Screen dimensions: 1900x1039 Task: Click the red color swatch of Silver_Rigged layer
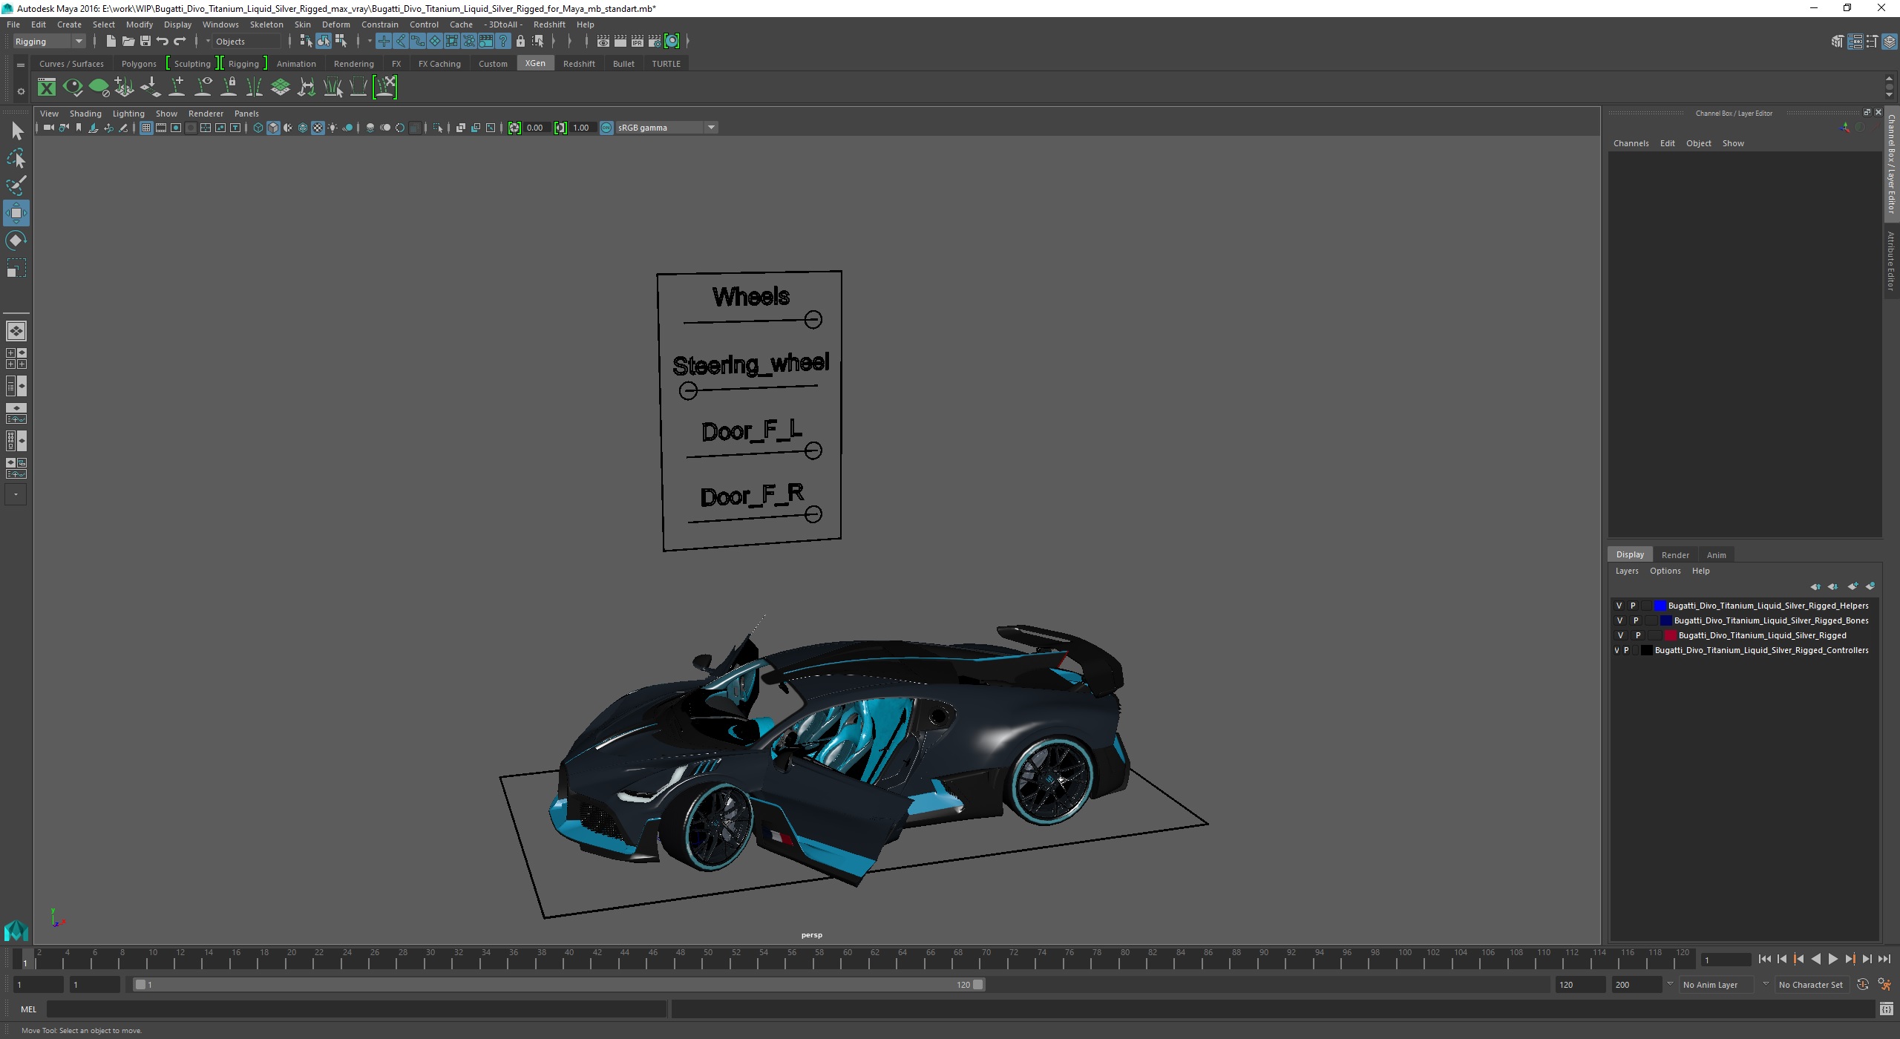1671,635
